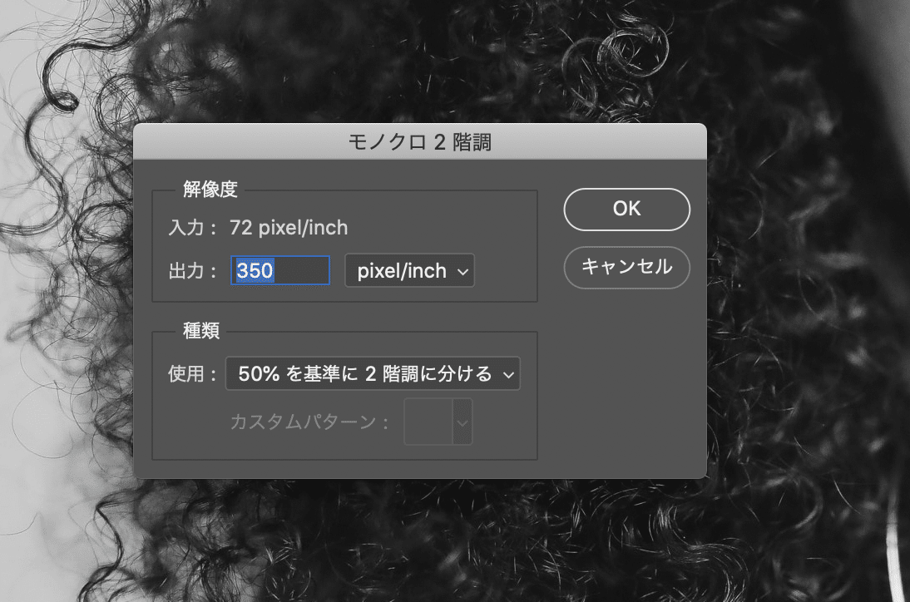The width and height of the screenshot is (910, 602).
Task: Click the highlighted 350 value
Action: (x=256, y=270)
